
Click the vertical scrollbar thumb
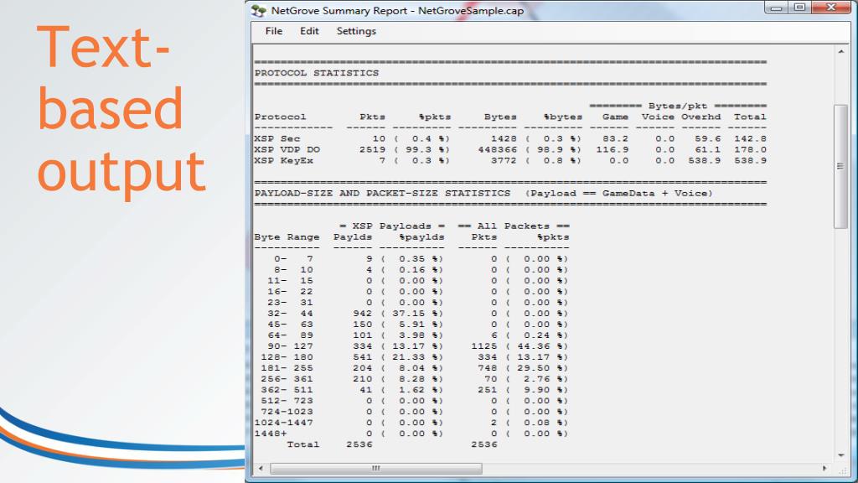pos(840,166)
